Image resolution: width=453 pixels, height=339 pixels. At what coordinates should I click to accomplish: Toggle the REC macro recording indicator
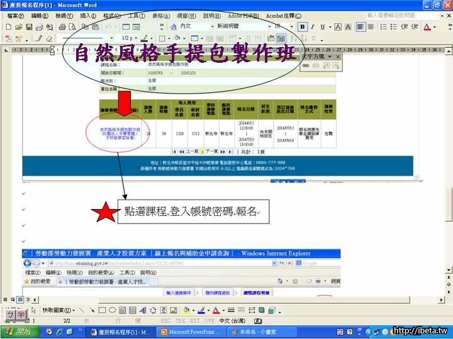(166, 321)
